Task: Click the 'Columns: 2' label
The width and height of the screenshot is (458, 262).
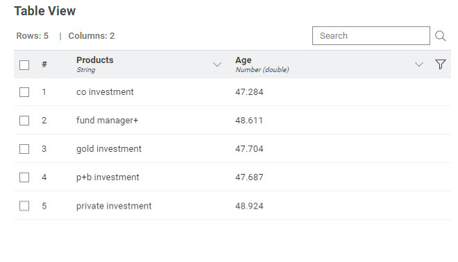Action: (92, 36)
